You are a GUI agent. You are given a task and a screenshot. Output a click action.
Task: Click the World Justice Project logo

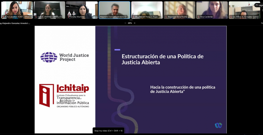coord(64,57)
